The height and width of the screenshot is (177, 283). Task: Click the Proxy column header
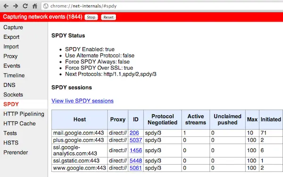click(118, 119)
